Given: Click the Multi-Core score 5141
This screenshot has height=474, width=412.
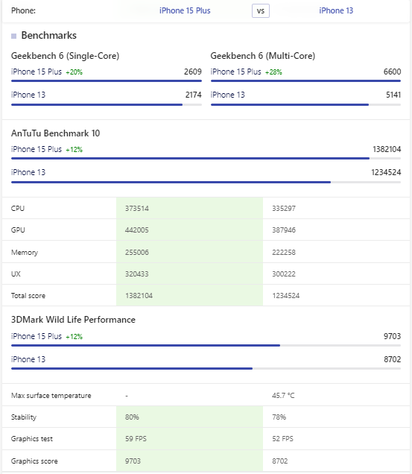Looking at the screenshot, I should point(393,95).
